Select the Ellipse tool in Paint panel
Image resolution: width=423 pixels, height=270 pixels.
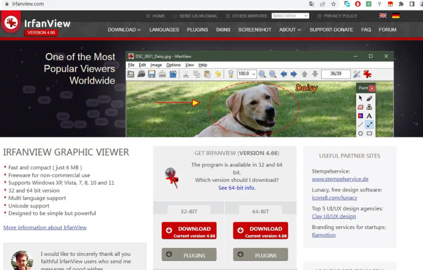tap(361, 134)
